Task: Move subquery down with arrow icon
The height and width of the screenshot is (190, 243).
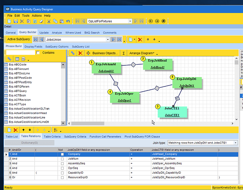Action: coord(154,40)
